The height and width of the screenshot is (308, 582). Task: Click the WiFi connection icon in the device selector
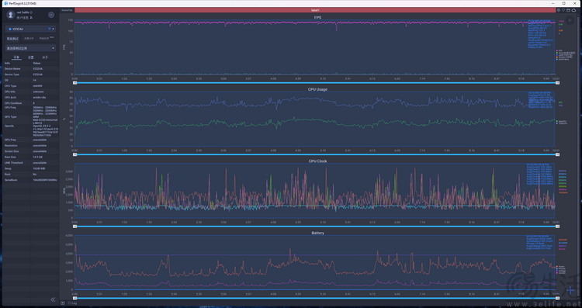pyautogui.click(x=49, y=29)
